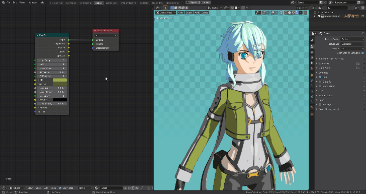Image resolution: width=366 pixels, height=194 pixels.
Task: Open the node editor Node menu
Action: click(x=53, y=188)
